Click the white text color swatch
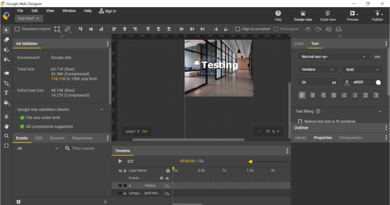 pyautogui.click(x=378, y=82)
